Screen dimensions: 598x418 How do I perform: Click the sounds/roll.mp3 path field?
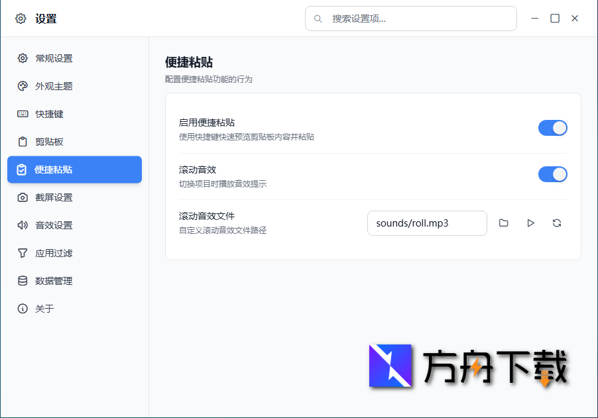coord(427,223)
